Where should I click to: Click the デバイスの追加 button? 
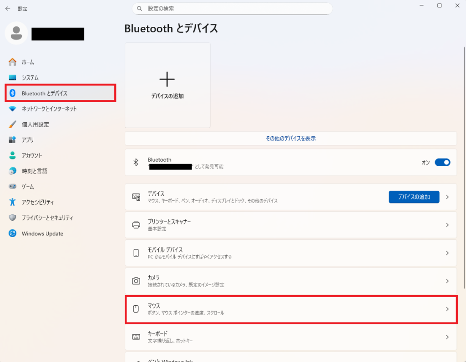coord(414,197)
